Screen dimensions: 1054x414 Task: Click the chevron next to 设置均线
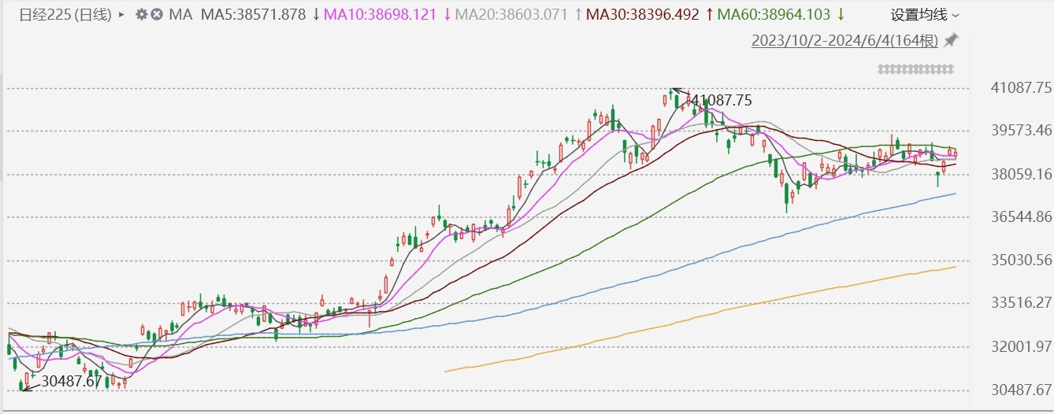pyautogui.click(x=956, y=16)
